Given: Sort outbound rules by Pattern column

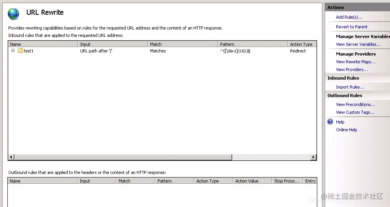Looking at the screenshot, I should 175,181.
